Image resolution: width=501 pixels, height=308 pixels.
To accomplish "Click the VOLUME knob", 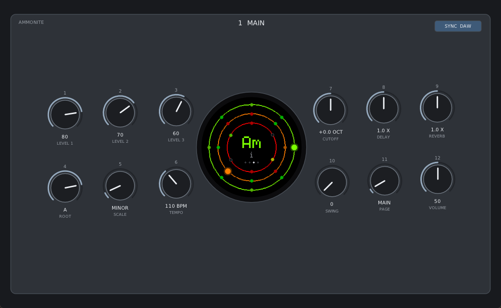I will pos(438,179).
